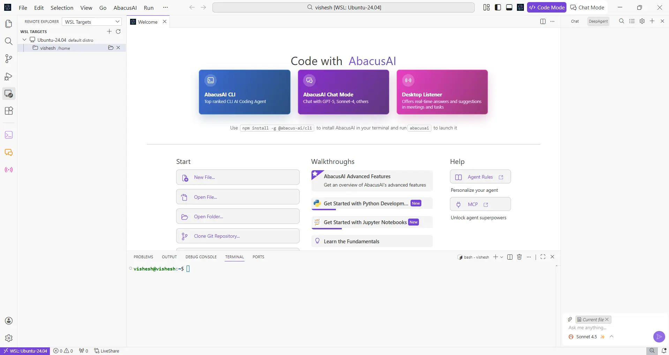Switch to the Debug Console tab

tap(201, 257)
